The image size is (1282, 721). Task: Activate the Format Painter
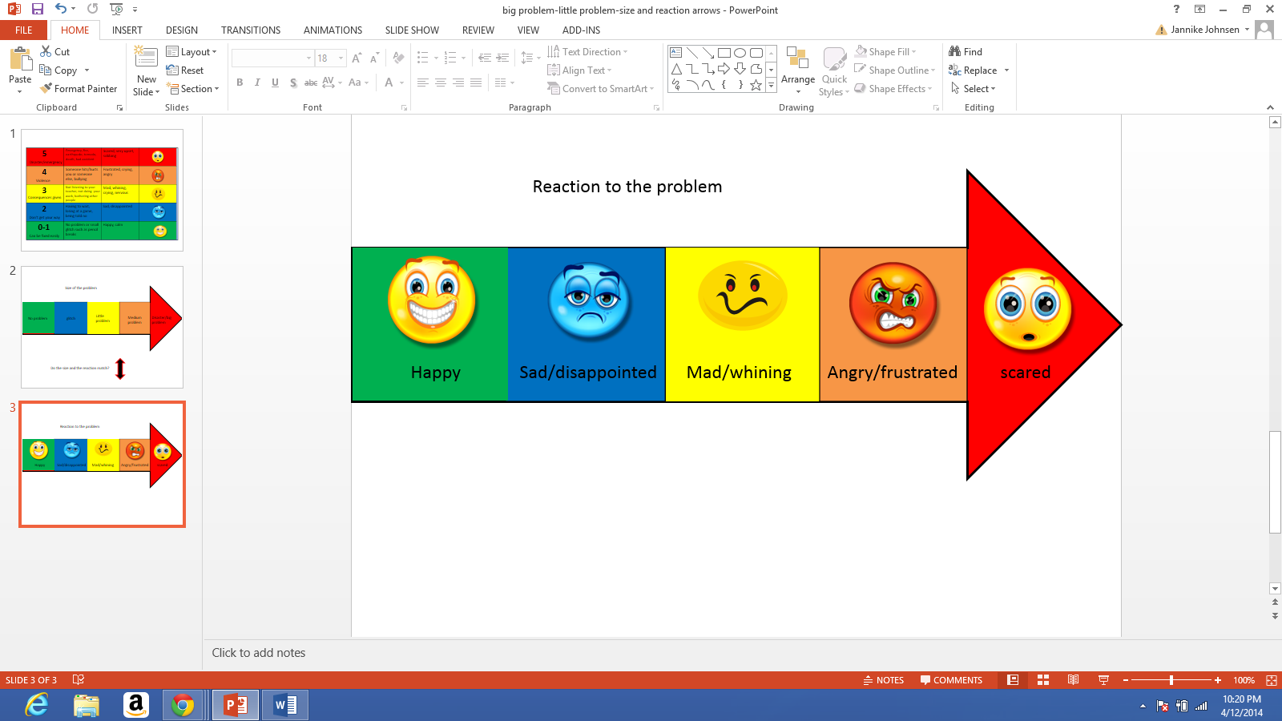[79, 89]
